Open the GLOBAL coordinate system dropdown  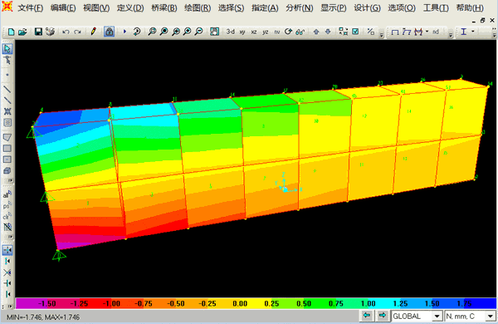tap(417, 316)
